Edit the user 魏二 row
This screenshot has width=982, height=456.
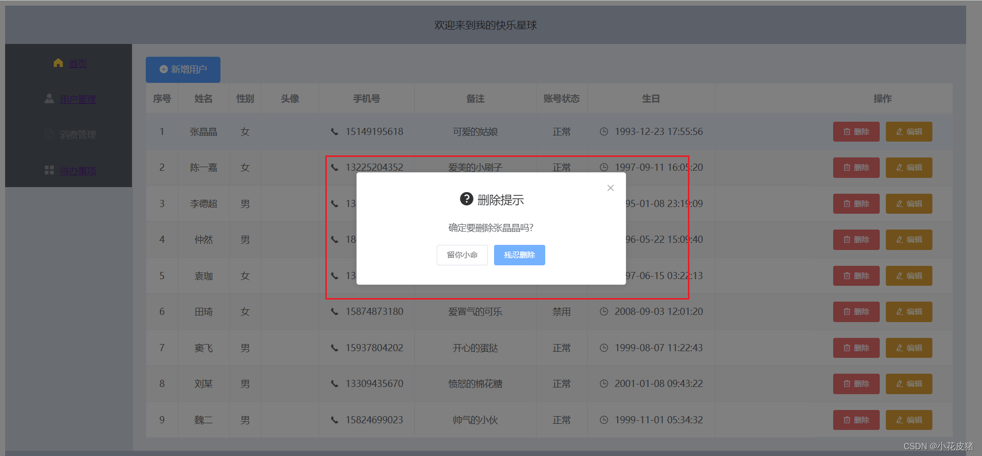909,420
